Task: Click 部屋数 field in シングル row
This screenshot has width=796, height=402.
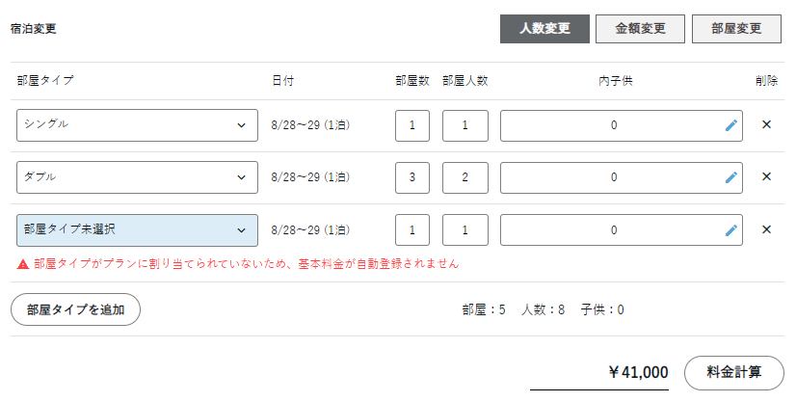Action: (x=412, y=125)
